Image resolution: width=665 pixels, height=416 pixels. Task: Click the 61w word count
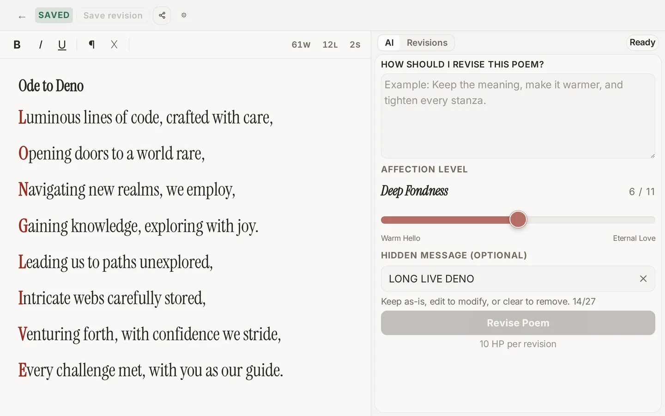click(x=301, y=45)
